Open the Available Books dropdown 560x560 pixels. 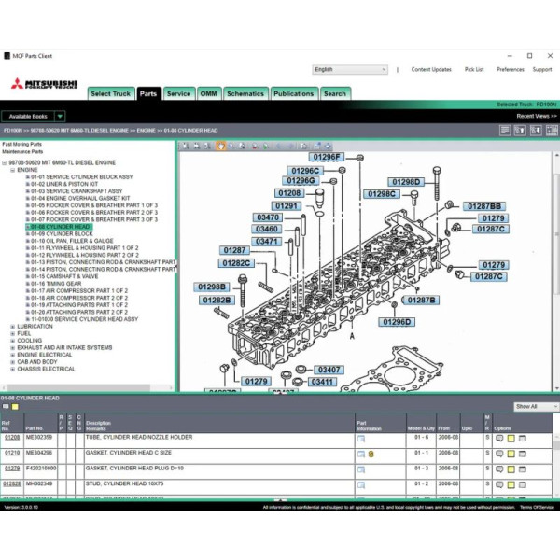click(x=34, y=116)
